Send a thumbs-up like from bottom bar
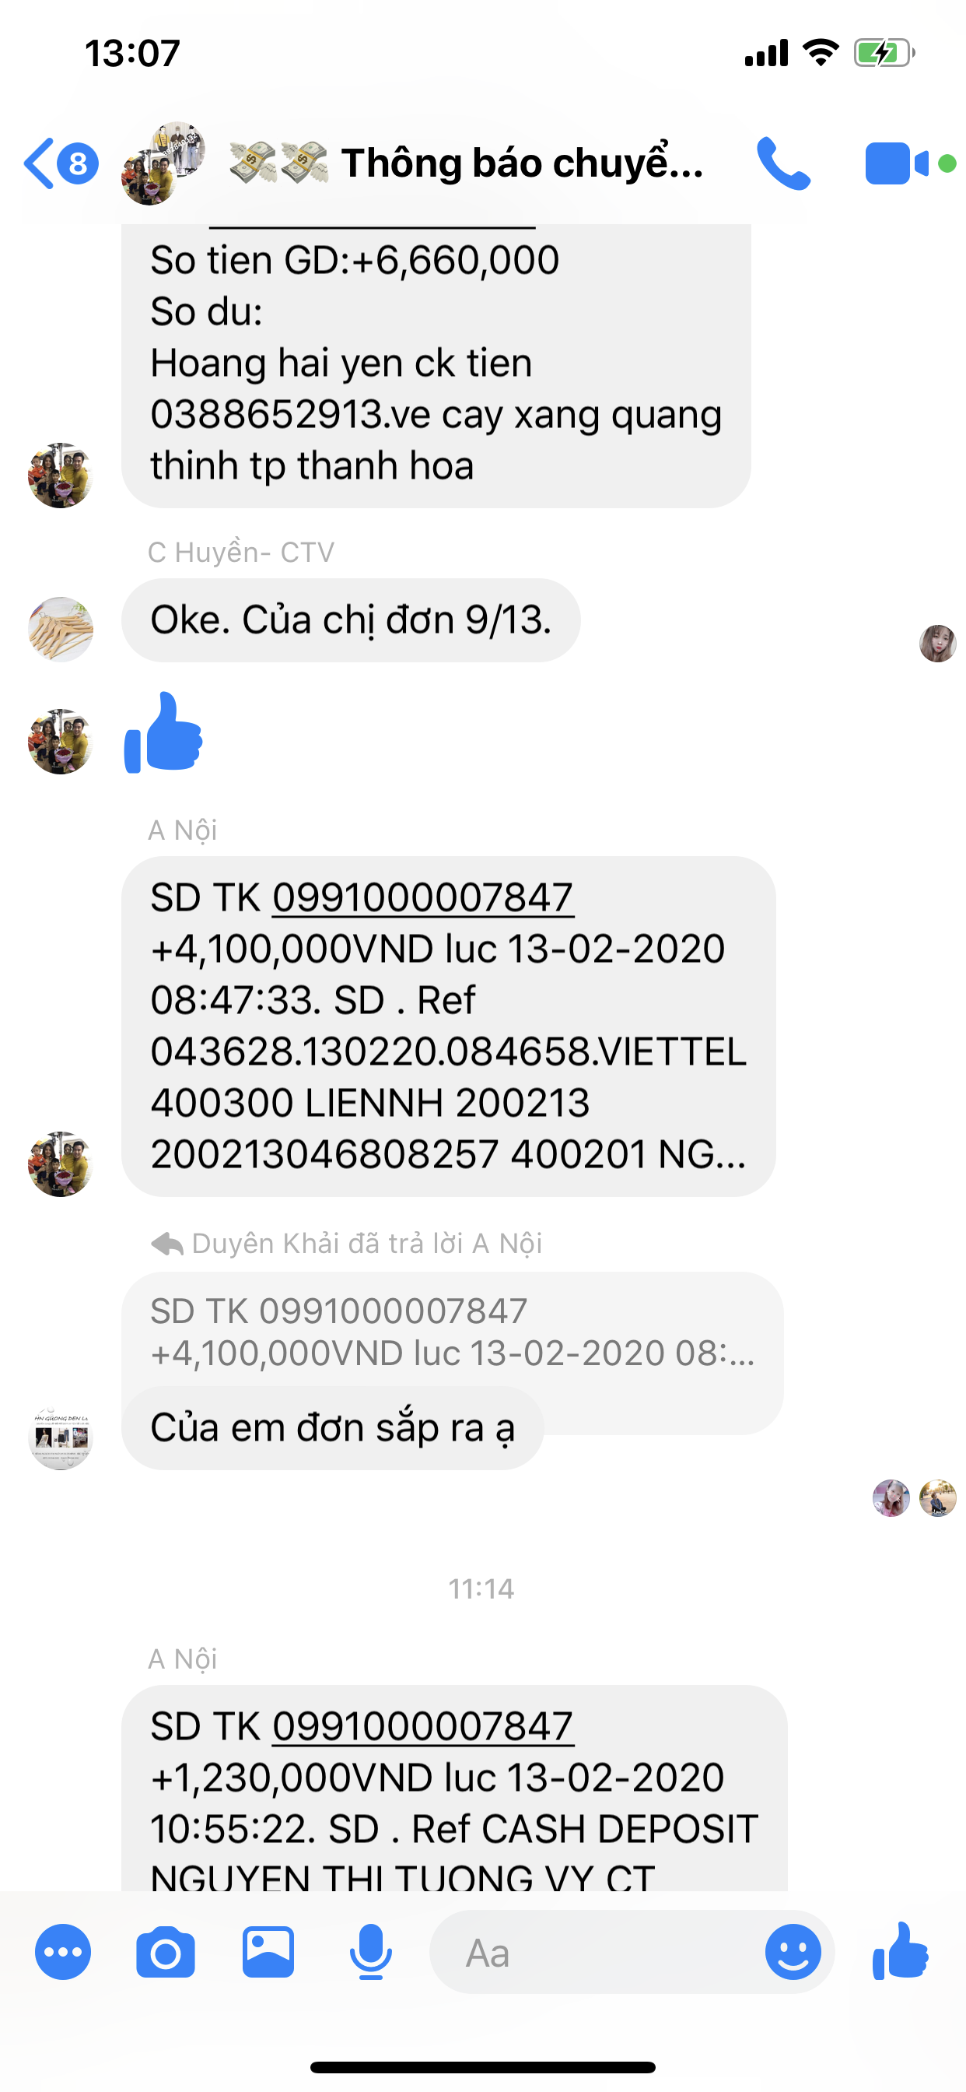The width and height of the screenshot is (966, 2092). click(x=900, y=1950)
